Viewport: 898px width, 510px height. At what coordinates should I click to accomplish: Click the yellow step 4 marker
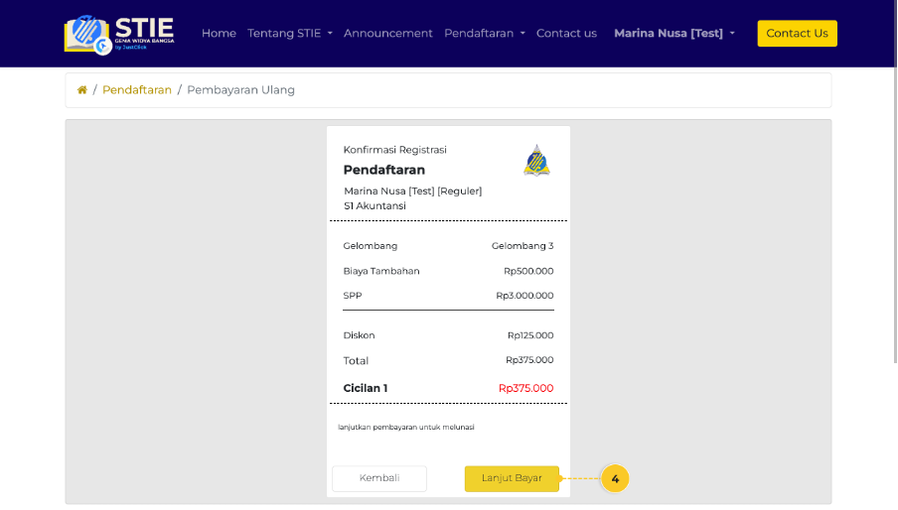pyautogui.click(x=615, y=479)
